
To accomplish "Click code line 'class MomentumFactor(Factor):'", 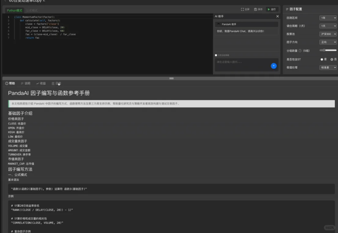I will [x=35, y=17].
